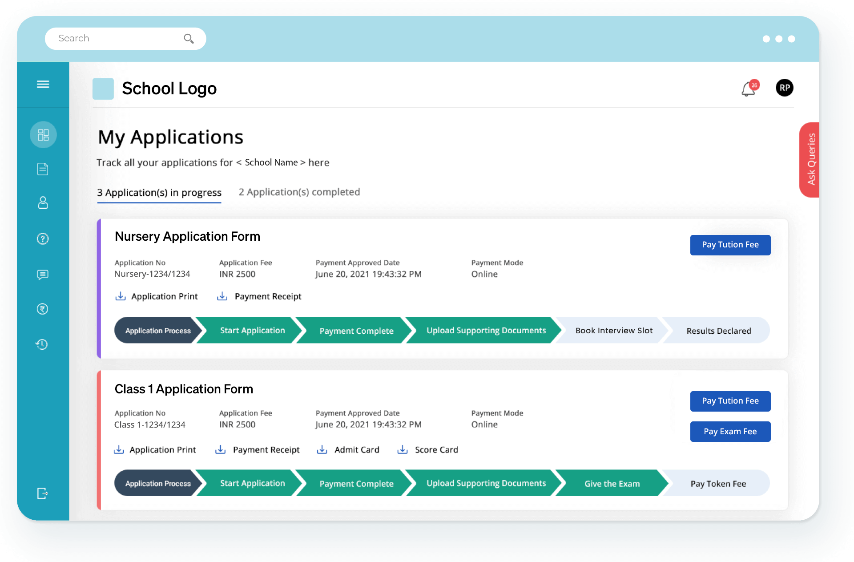Open the messages chat icon
Image resolution: width=854 pixels, height=562 pixels.
click(43, 274)
